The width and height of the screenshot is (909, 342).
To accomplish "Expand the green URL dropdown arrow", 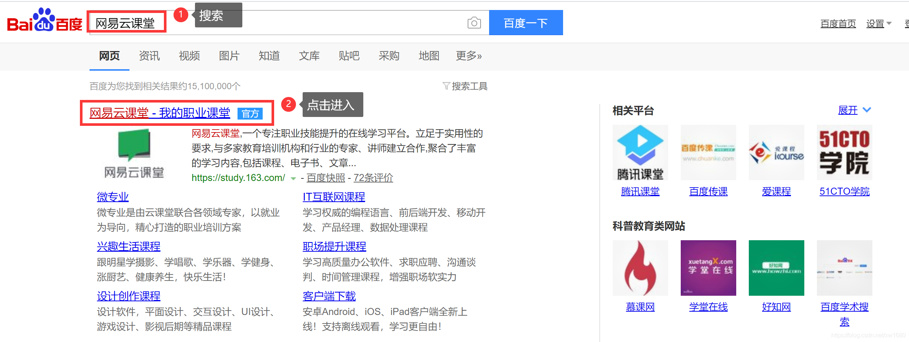I will point(293,178).
